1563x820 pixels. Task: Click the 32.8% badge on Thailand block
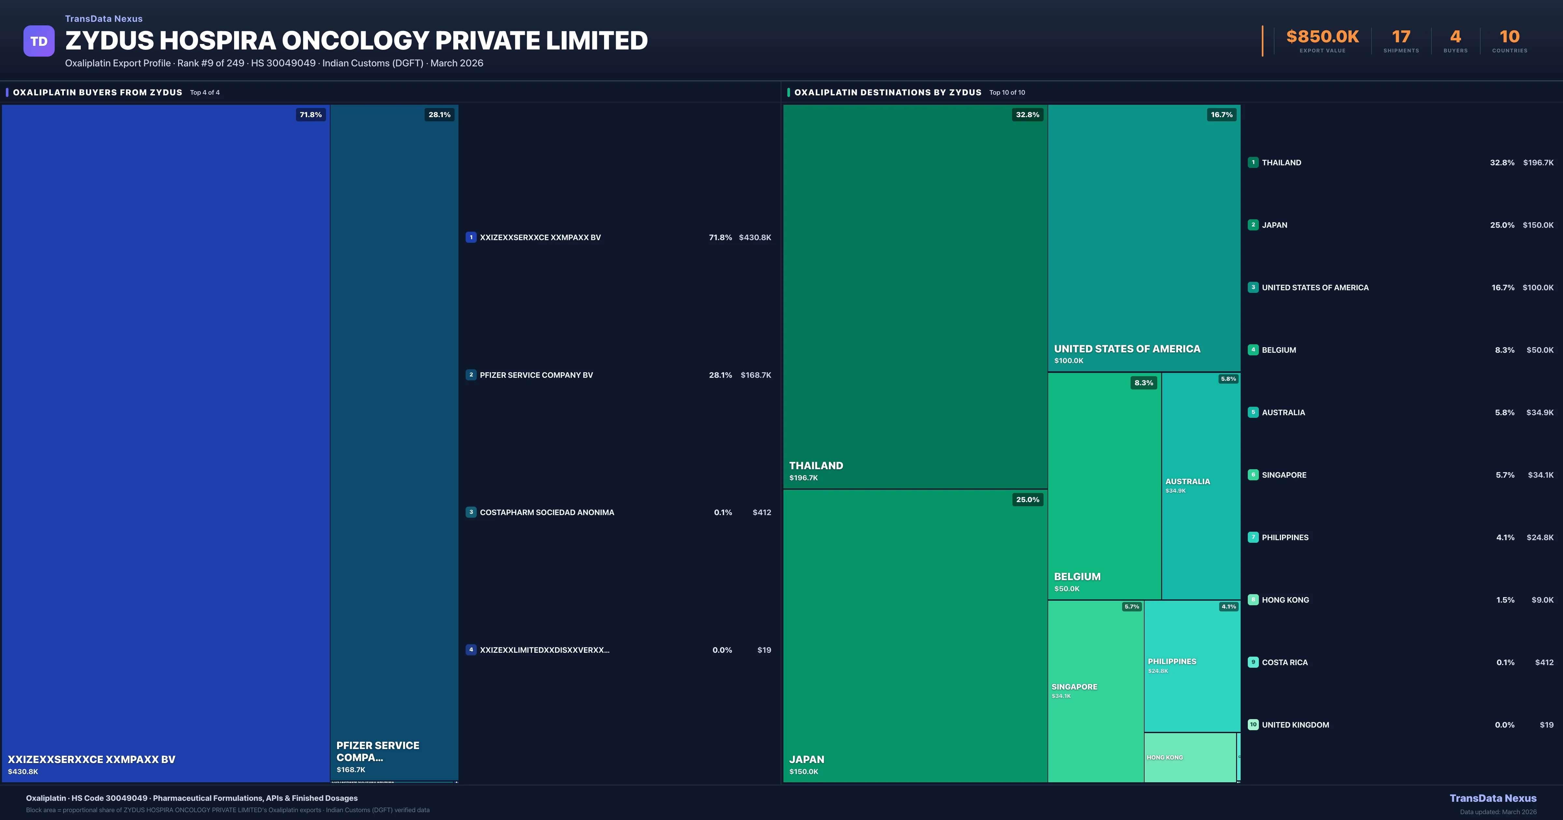pos(1027,115)
